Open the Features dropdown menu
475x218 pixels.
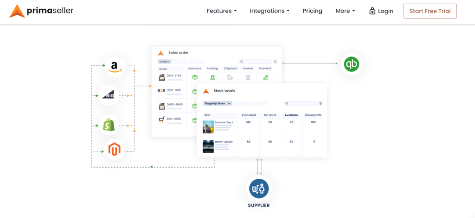[x=222, y=11]
